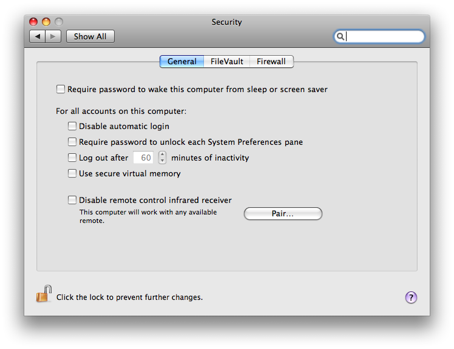Open the Firewall tab
Screen dimensions: 454x349
tap(271, 61)
